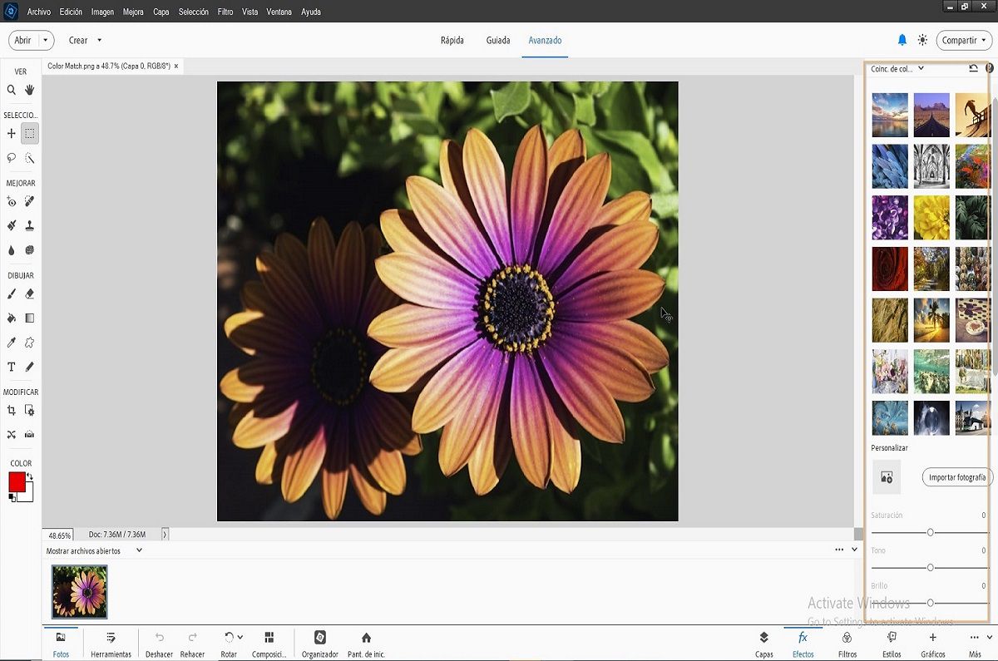998x661 pixels.
Task: Open the Imagen menu
Action: coord(102,12)
